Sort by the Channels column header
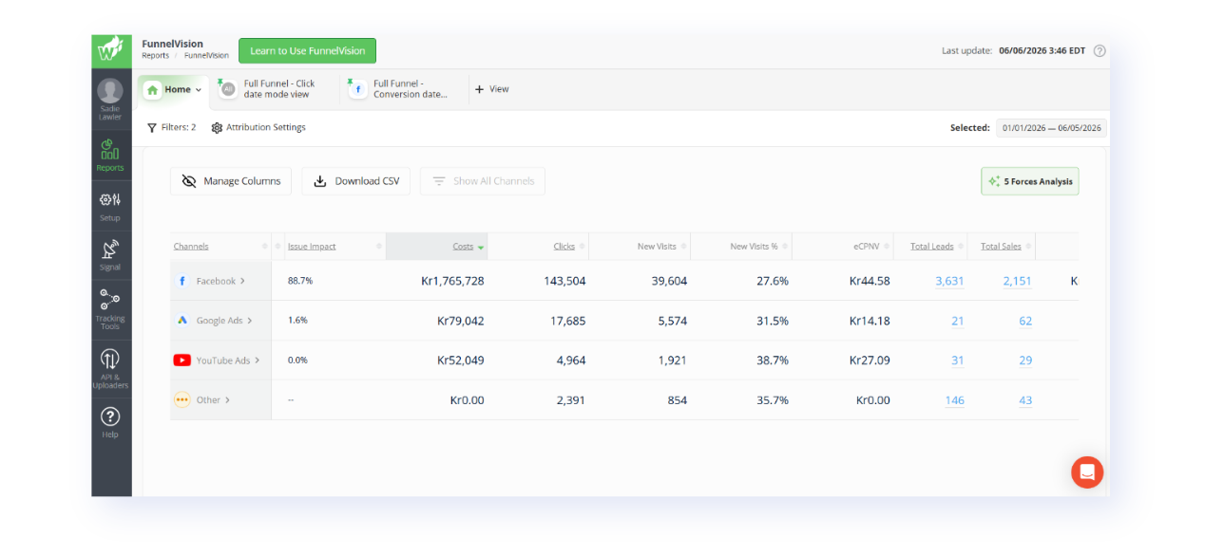 (191, 247)
